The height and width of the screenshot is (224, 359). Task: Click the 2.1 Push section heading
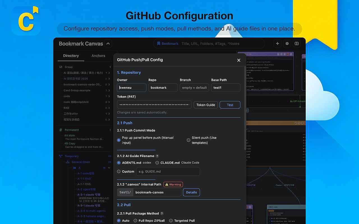pos(125,123)
